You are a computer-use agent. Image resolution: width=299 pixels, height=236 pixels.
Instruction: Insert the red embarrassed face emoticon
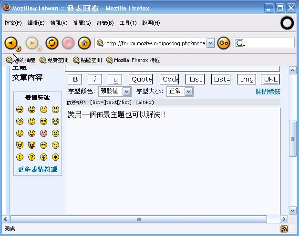tap(43, 133)
